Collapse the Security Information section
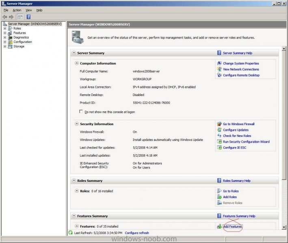 click(x=77, y=124)
